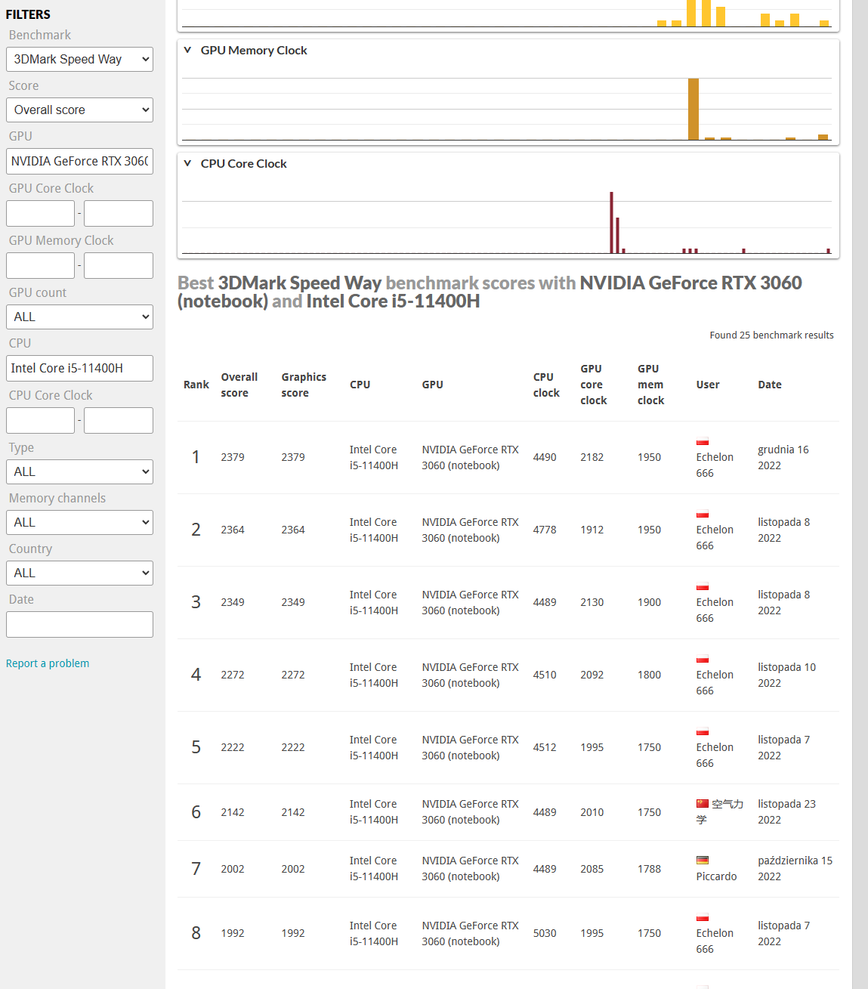Click the GPU Core Clock minimum field
Screen dimensions: 868x989
40,214
